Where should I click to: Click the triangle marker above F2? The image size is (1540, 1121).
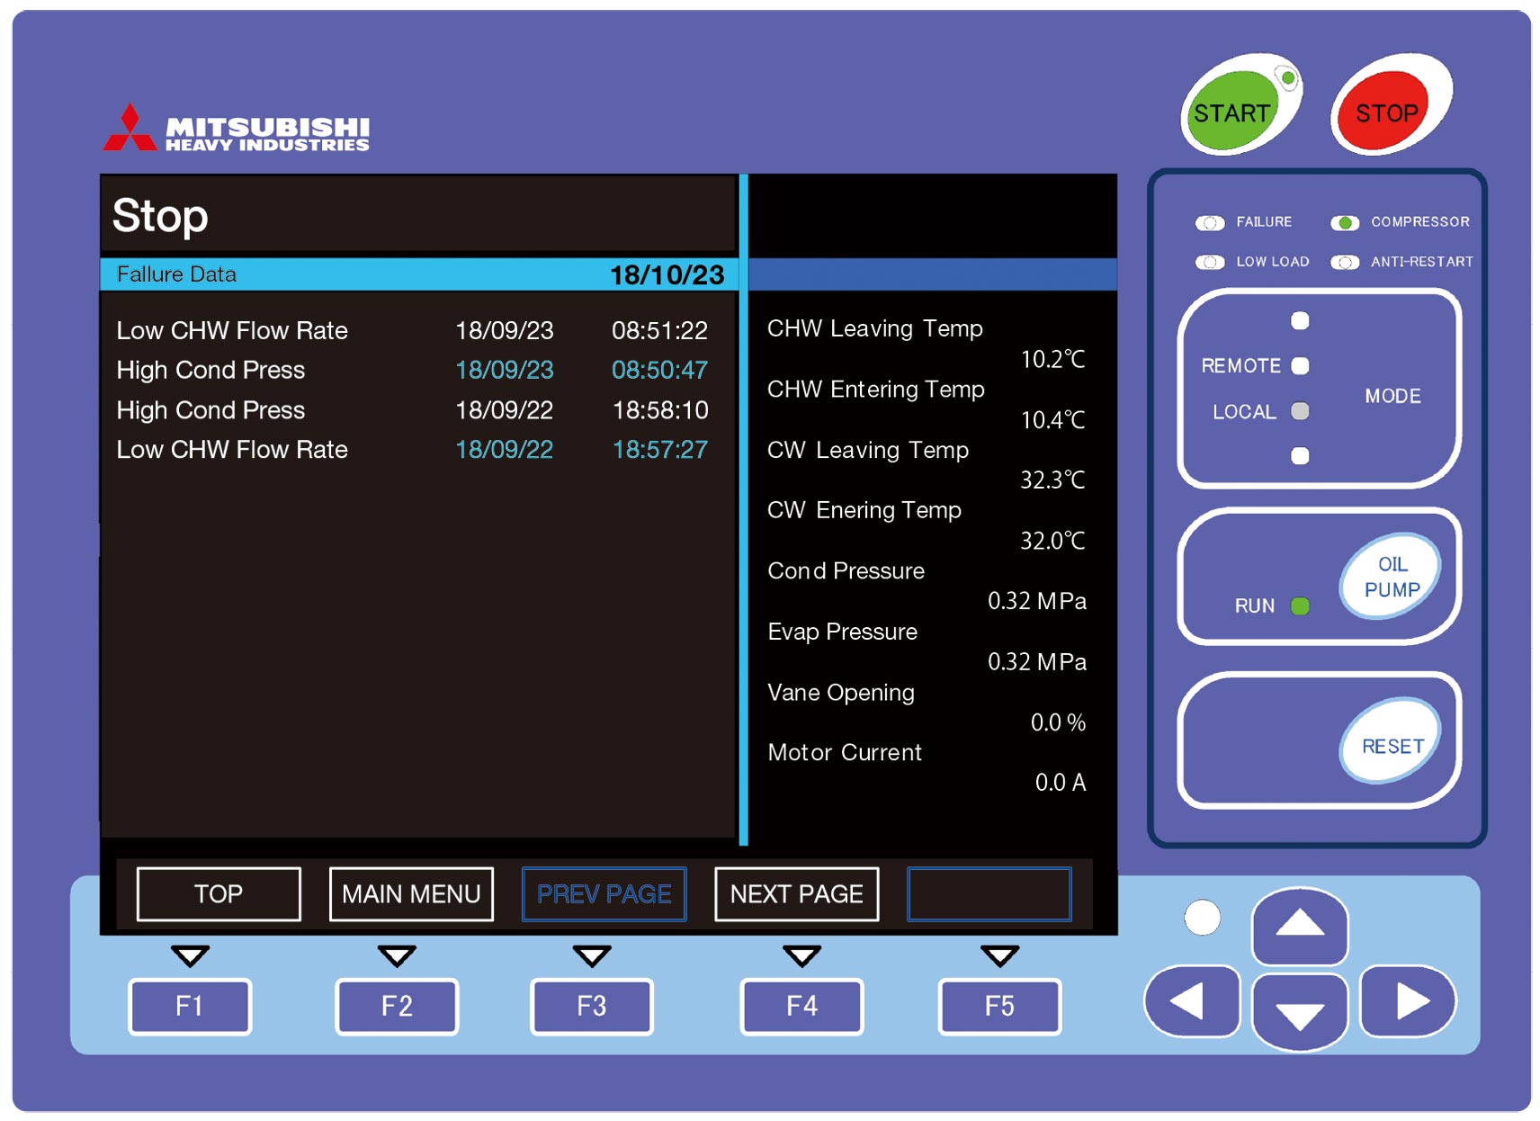397,955
